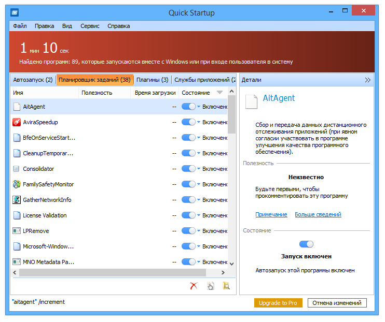Screen dimensions: 385x322
Task: Open BfeOnServiceStart state dropdown arrow
Action: coord(199,138)
